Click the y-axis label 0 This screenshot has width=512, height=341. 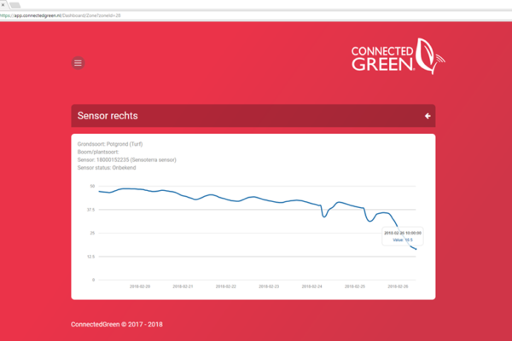click(x=93, y=280)
